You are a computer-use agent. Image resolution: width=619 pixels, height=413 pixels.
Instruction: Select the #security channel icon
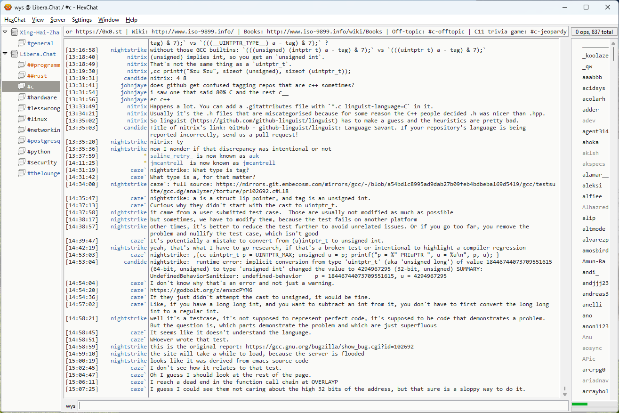[22, 162]
